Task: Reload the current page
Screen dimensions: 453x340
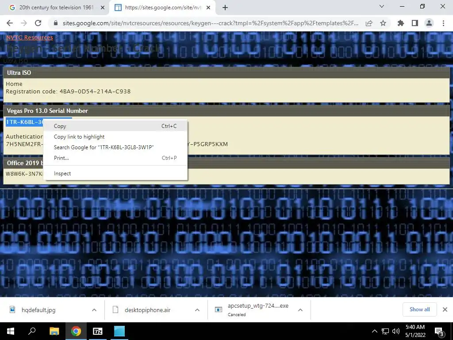Action: [38, 23]
